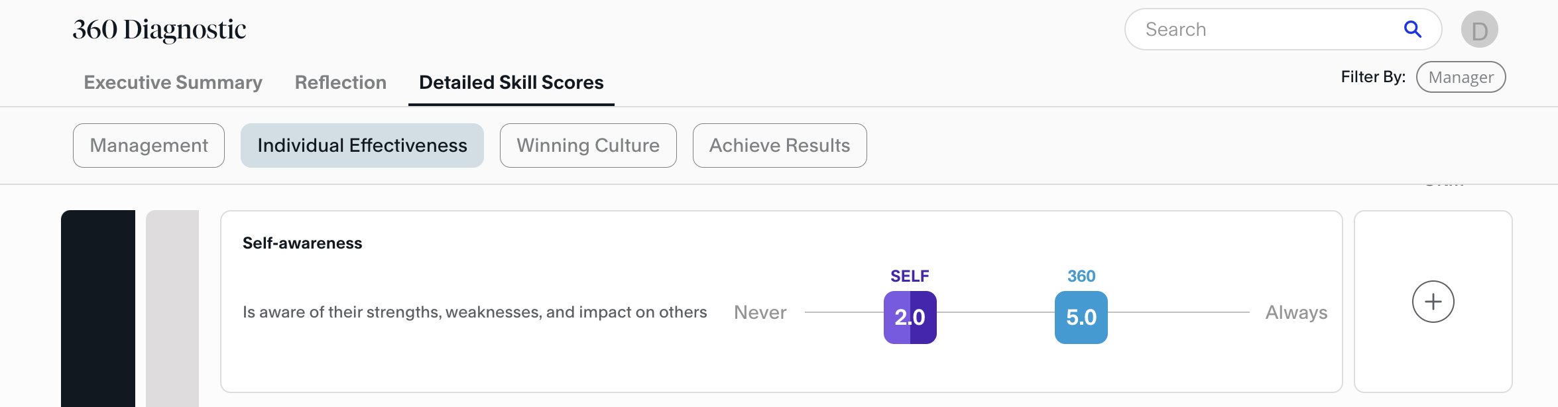Expand the Self-awareness plus icon
The image size is (1558, 407).
point(1433,302)
